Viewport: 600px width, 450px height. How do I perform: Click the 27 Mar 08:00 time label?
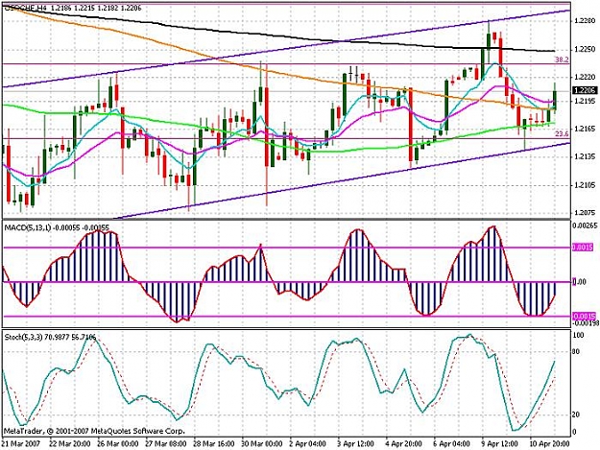(166, 444)
